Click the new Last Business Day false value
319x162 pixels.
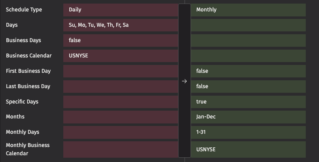[x=202, y=86]
